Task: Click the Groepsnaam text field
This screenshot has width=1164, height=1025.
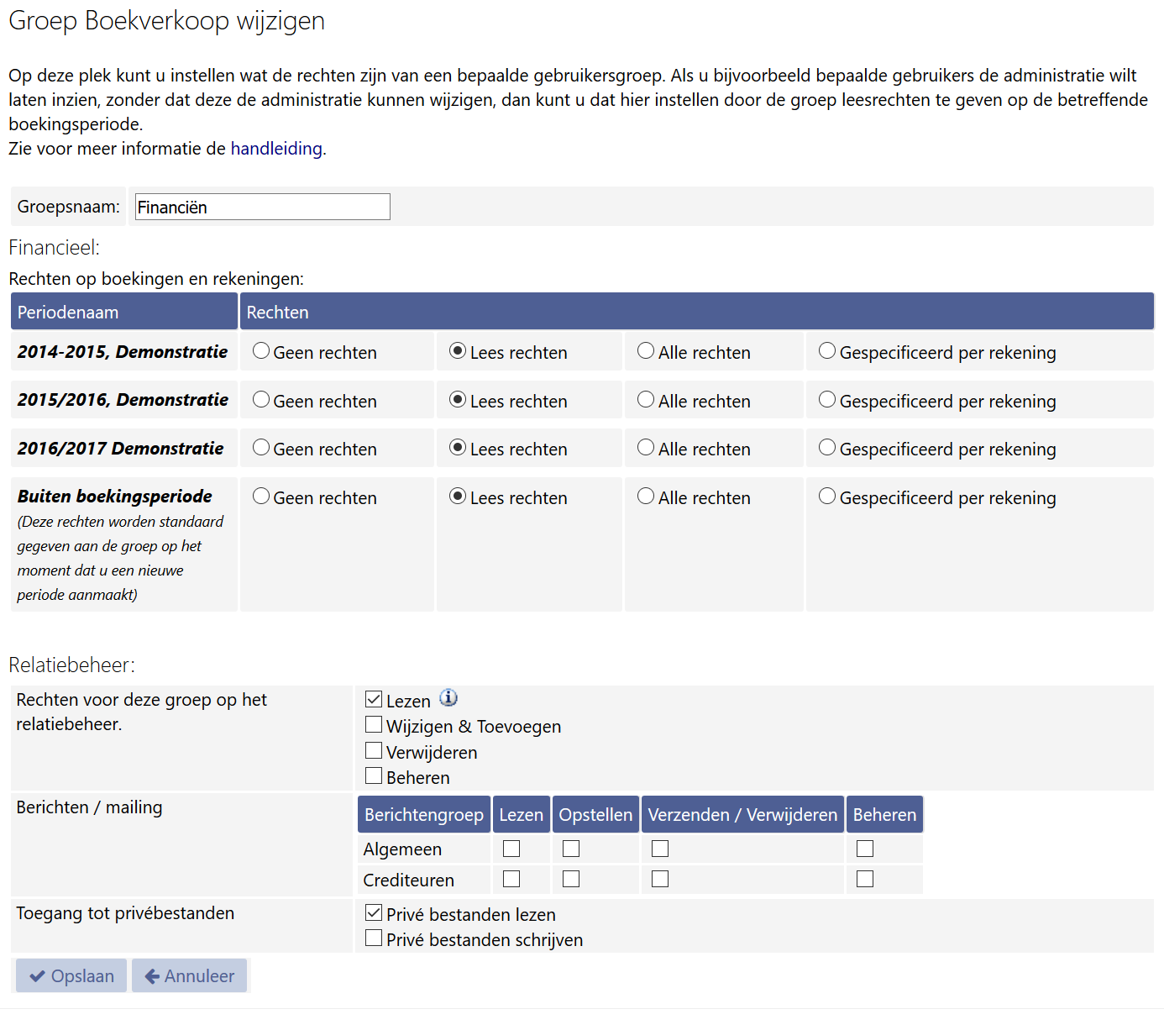Action: click(263, 207)
